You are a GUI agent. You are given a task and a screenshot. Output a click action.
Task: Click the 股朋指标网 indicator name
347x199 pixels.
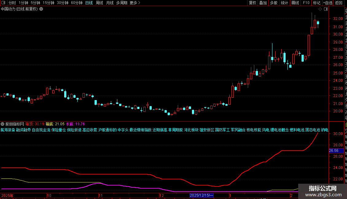click(x=15, y=124)
